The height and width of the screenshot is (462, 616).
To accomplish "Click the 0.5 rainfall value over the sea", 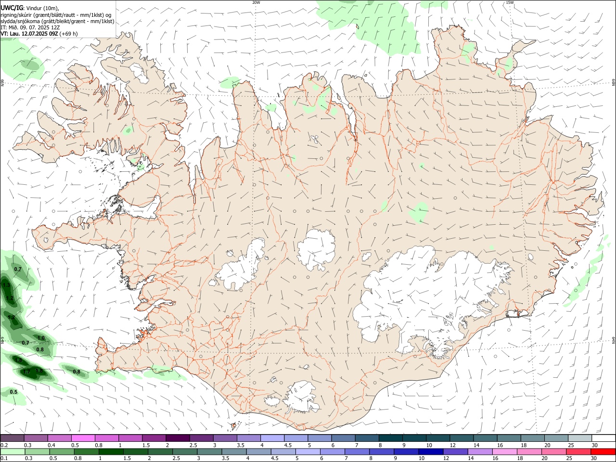I will coord(13,392).
